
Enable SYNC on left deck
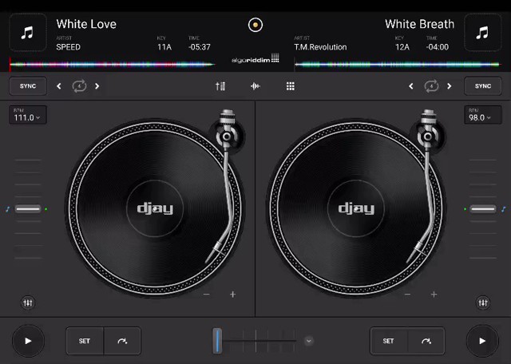click(28, 86)
